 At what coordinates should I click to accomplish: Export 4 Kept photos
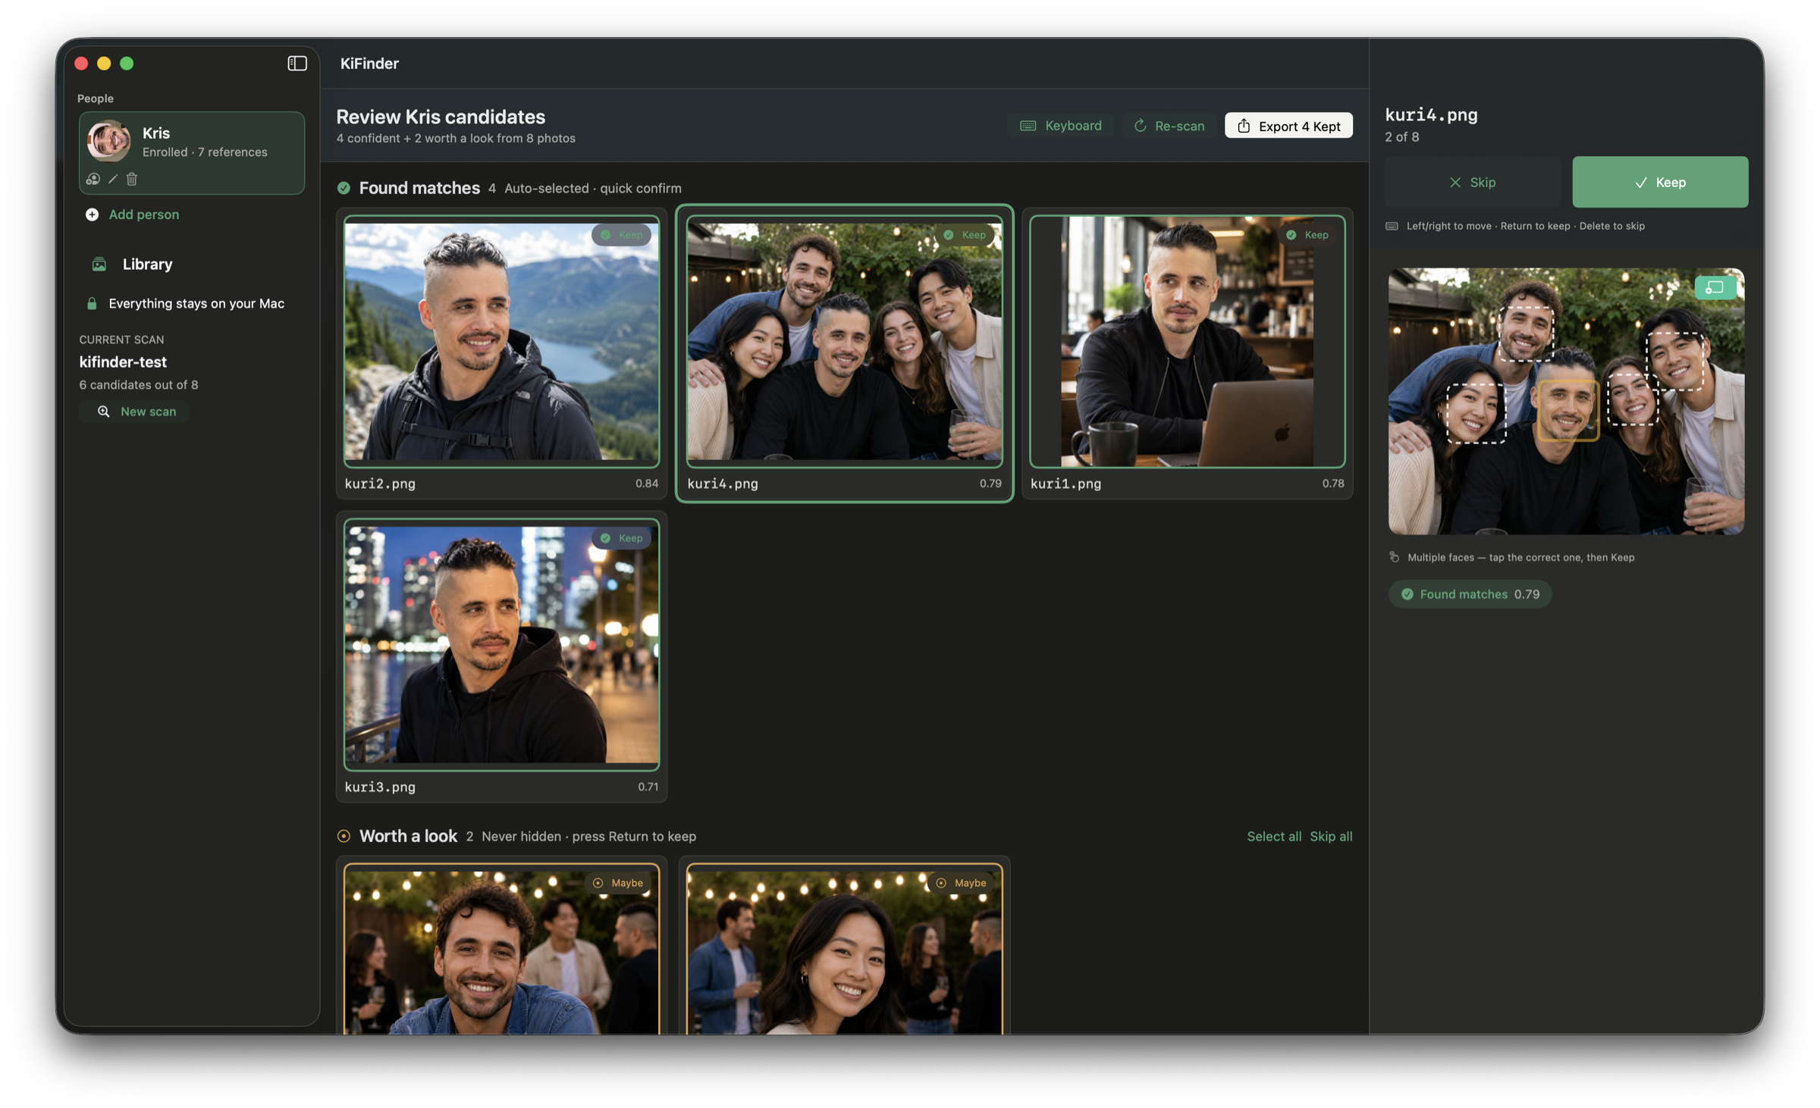pyautogui.click(x=1288, y=126)
